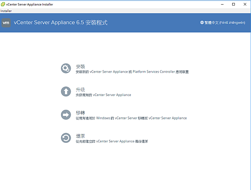
Task: Click the Install gear icon
Action: click(x=66, y=68)
